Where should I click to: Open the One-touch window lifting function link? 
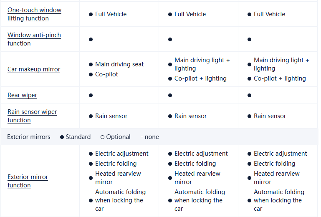[x=34, y=14]
